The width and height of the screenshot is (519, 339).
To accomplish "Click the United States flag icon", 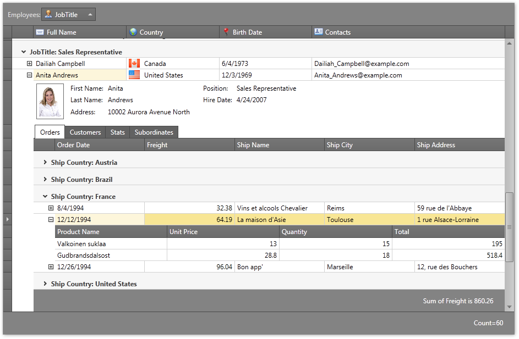I will 134,75.
